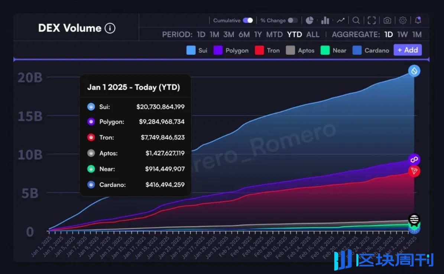
Task: Click the 20B y-axis label
Action: 30,78
